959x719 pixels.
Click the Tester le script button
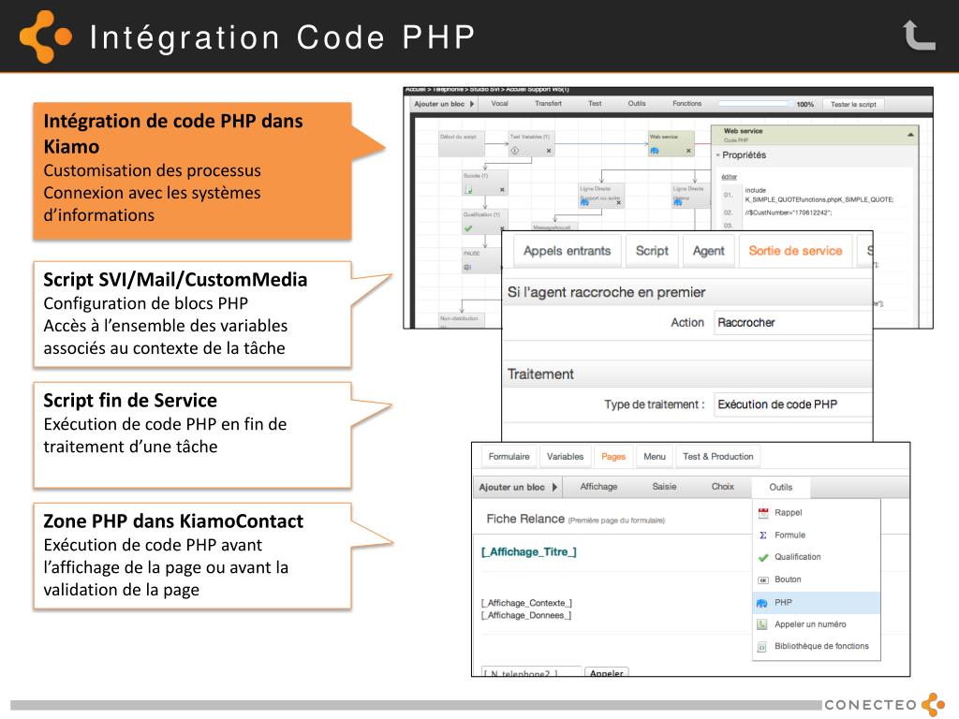[853, 105]
